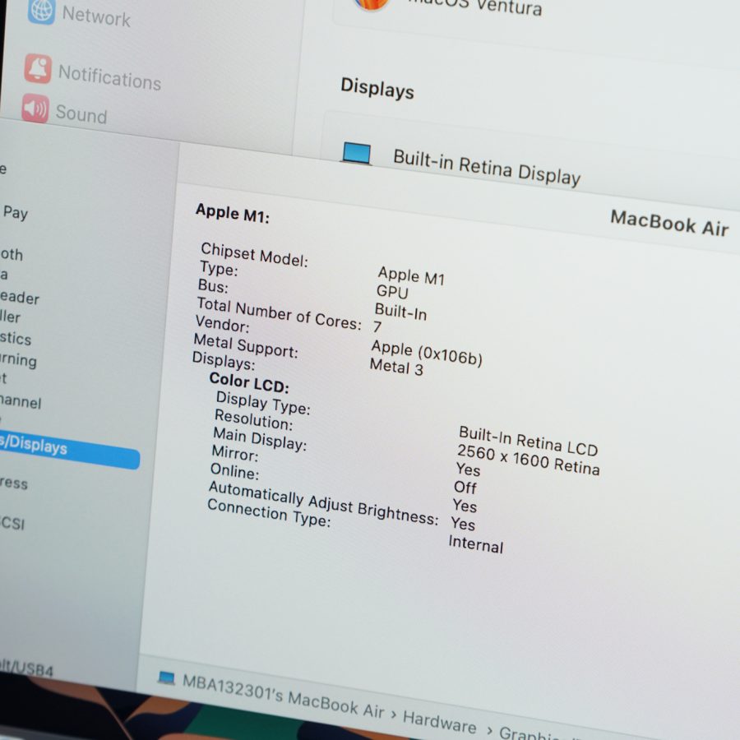740x740 pixels.
Task: Click the 'Connection Type:' label
Action: coord(269,512)
